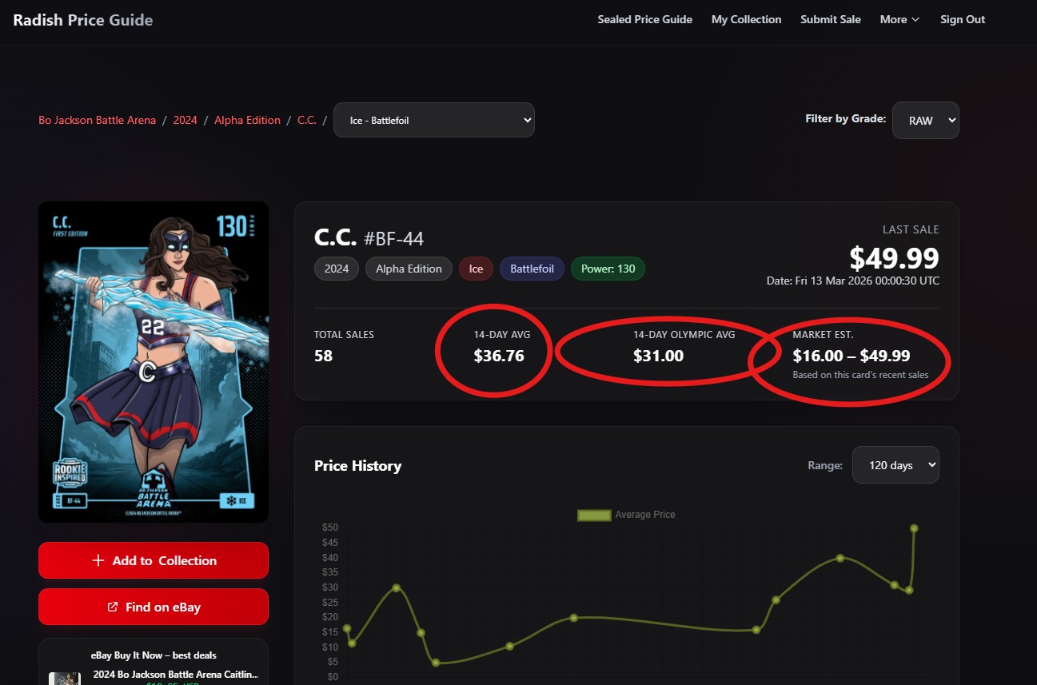
Task: Click the 14-Day Olympic Avg value $31.00
Action: (x=658, y=356)
